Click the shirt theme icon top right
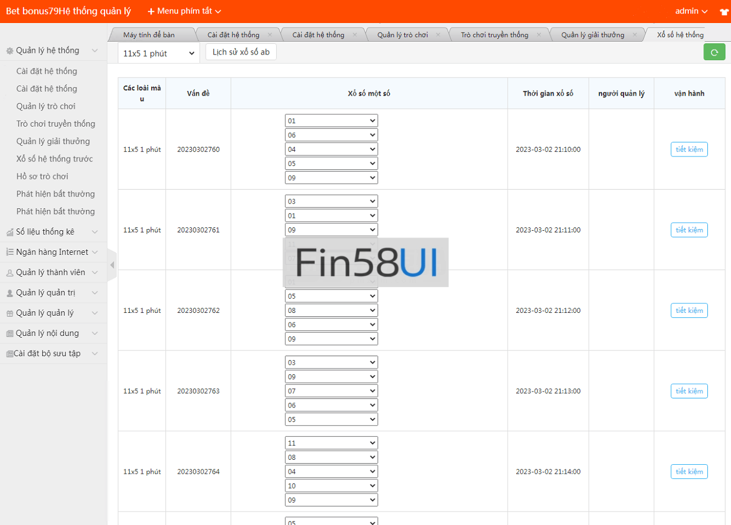The image size is (731, 525). [x=724, y=12]
